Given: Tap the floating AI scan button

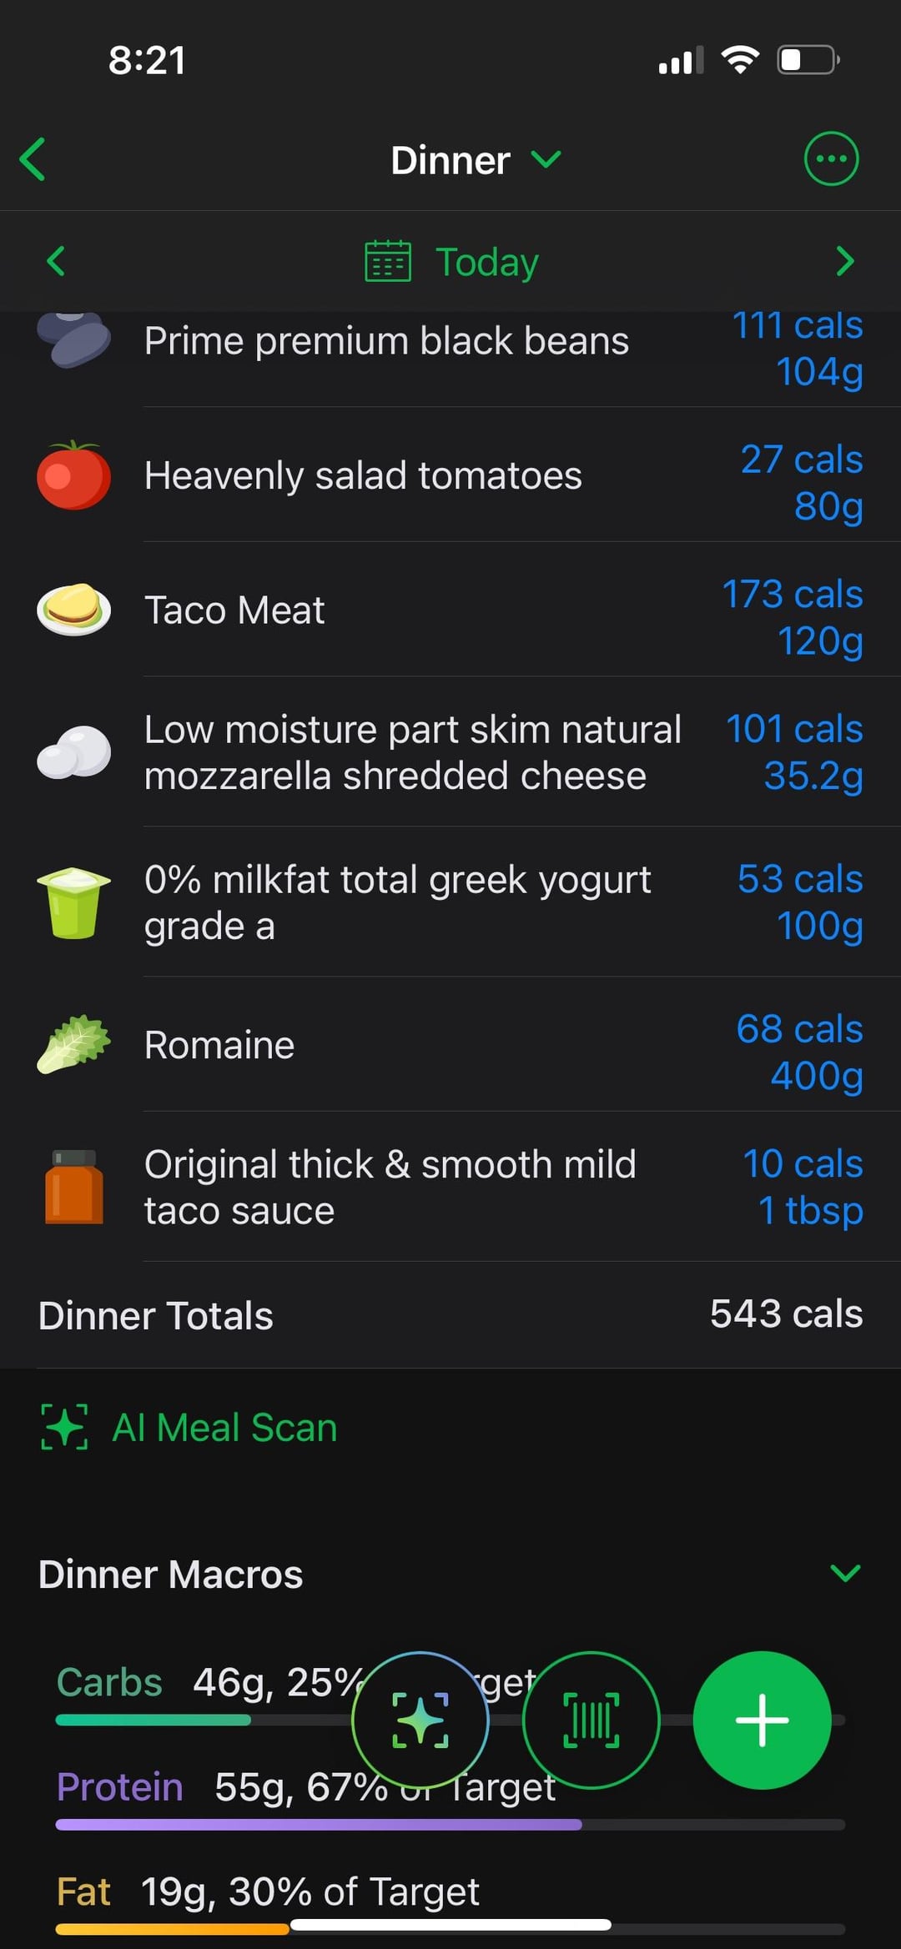Looking at the screenshot, I should tap(420, 1720).
